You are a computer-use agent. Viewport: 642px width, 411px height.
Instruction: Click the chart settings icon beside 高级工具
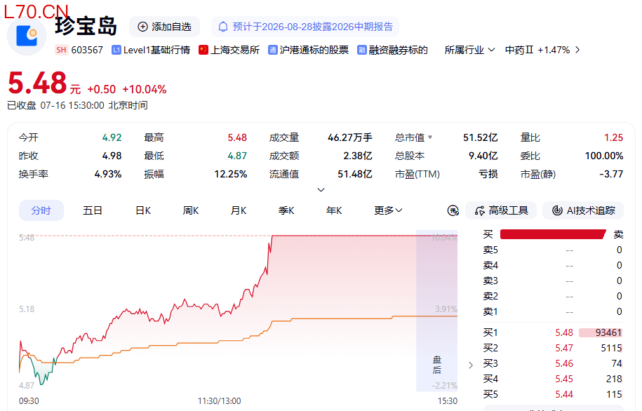[453, 211]
